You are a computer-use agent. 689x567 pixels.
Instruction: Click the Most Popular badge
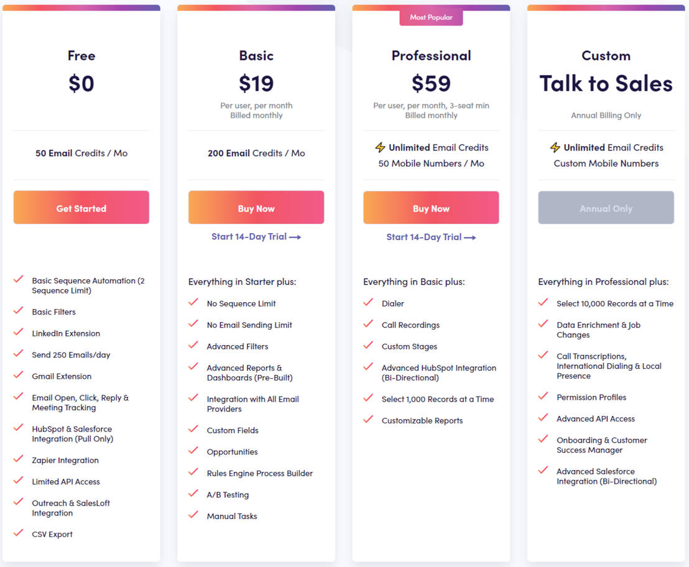tap(431, 17)
